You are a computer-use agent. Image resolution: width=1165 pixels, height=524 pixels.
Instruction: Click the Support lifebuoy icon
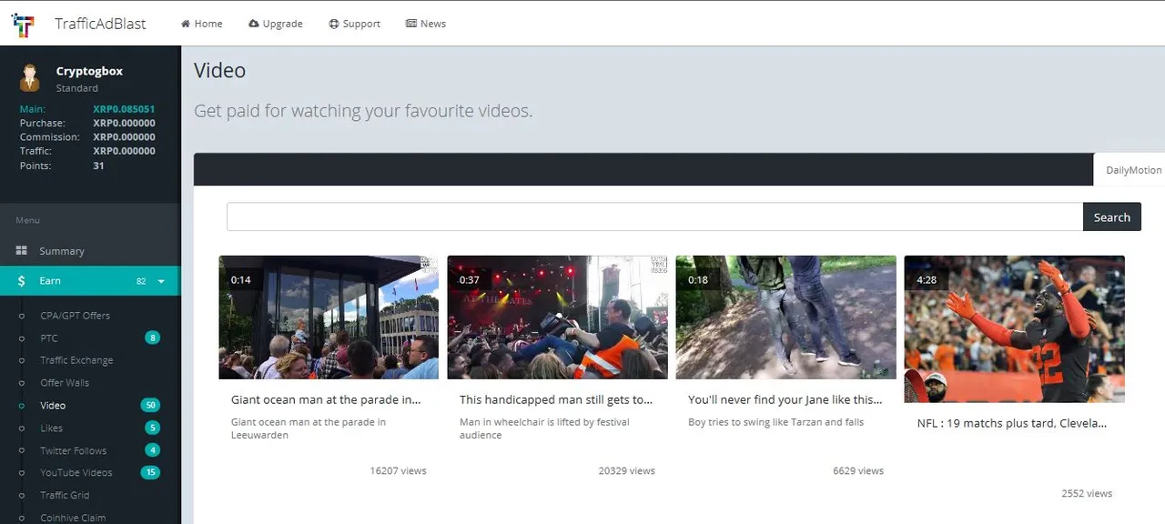[x=334, y=24]
